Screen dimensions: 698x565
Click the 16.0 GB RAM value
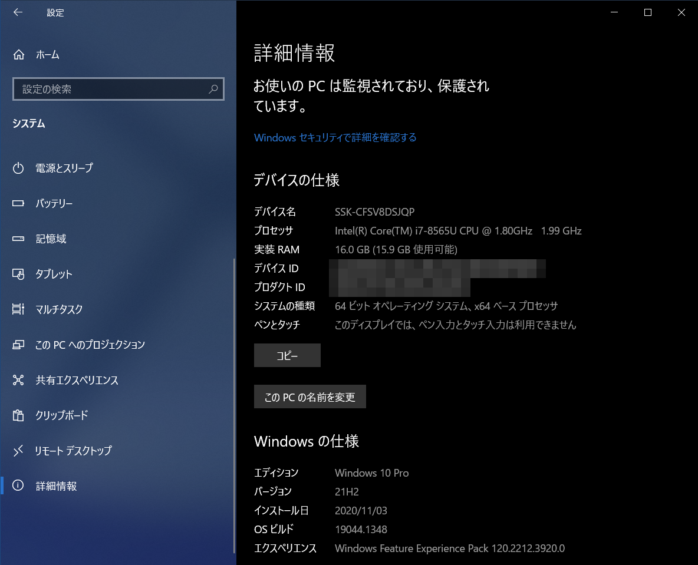pos(396,250)
